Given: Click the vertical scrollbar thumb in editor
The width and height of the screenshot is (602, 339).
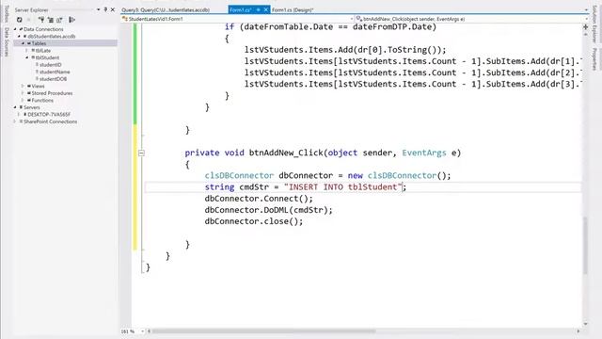Looking at the screenshot, I should [x=585, y=245].
